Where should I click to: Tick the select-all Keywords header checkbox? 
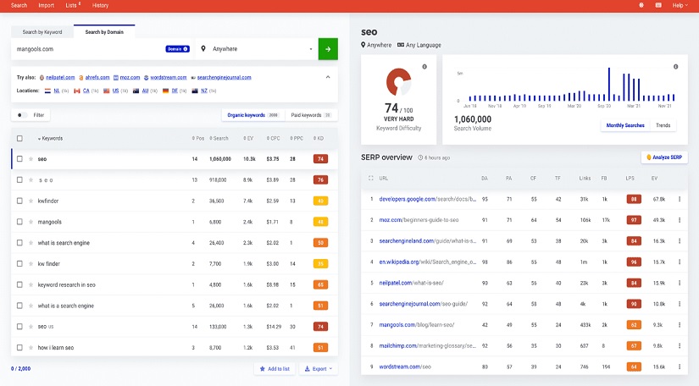click(x=19, y=138)
